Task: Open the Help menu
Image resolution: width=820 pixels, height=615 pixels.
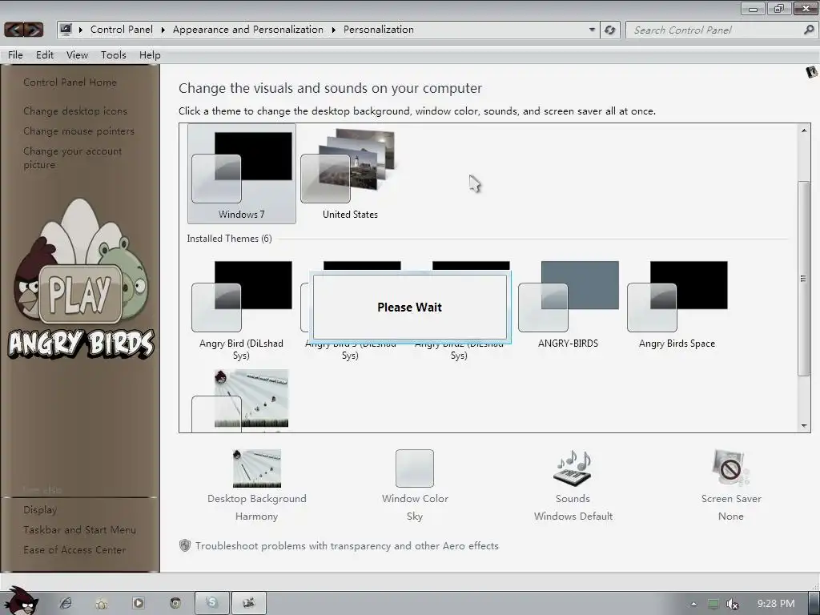Action: (x=150, y=55)
